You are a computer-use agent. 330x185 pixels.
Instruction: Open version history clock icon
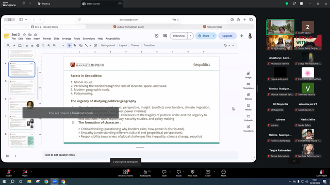pos(156,36)
